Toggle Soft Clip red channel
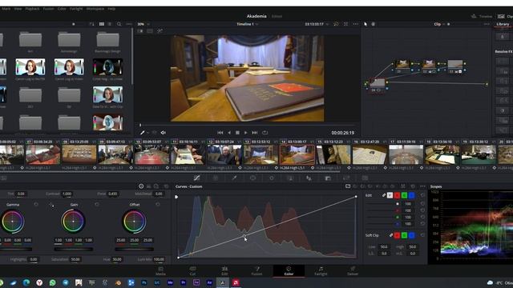 pyautogui.click(x=397, y=235)
